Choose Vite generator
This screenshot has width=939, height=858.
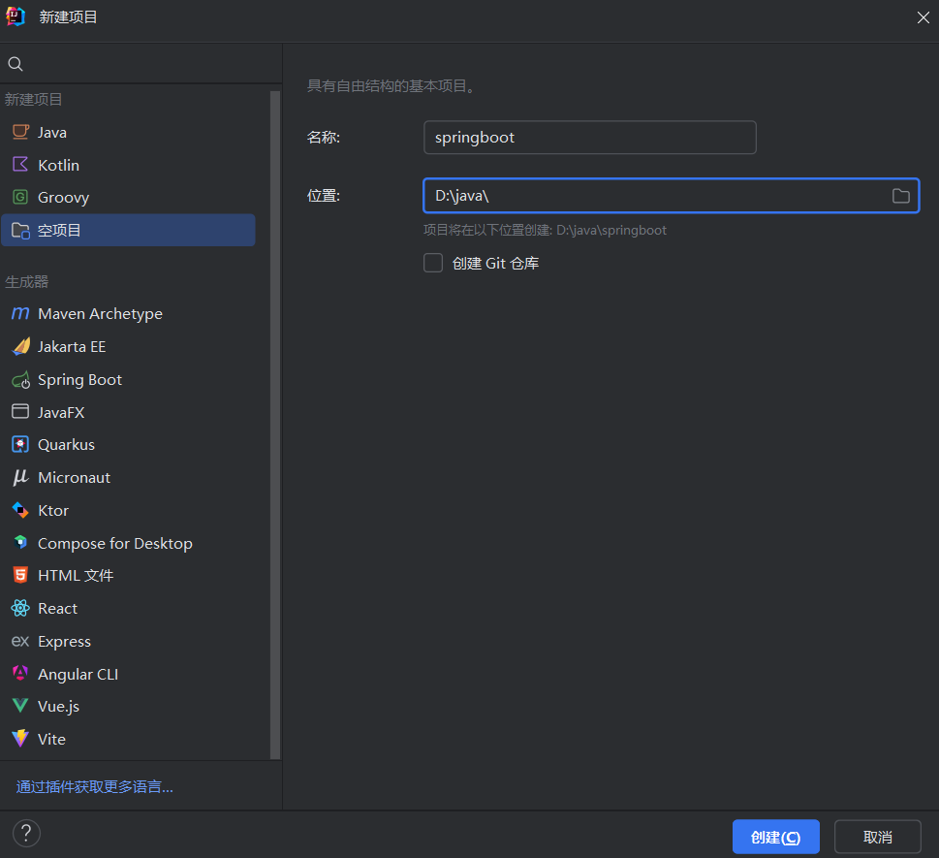128,739
